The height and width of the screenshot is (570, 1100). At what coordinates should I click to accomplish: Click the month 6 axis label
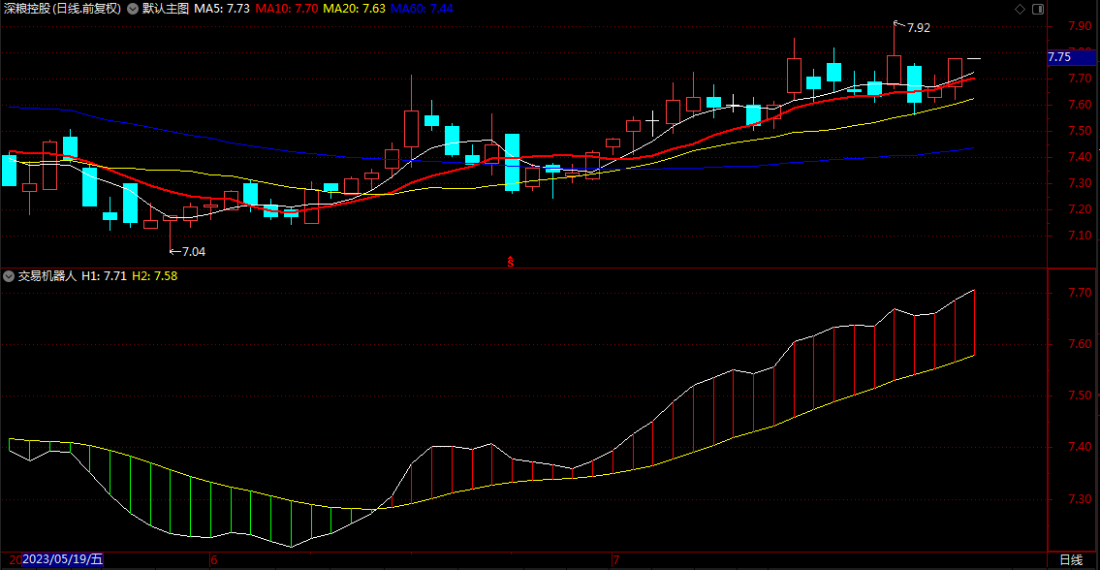tap(214, 560)
